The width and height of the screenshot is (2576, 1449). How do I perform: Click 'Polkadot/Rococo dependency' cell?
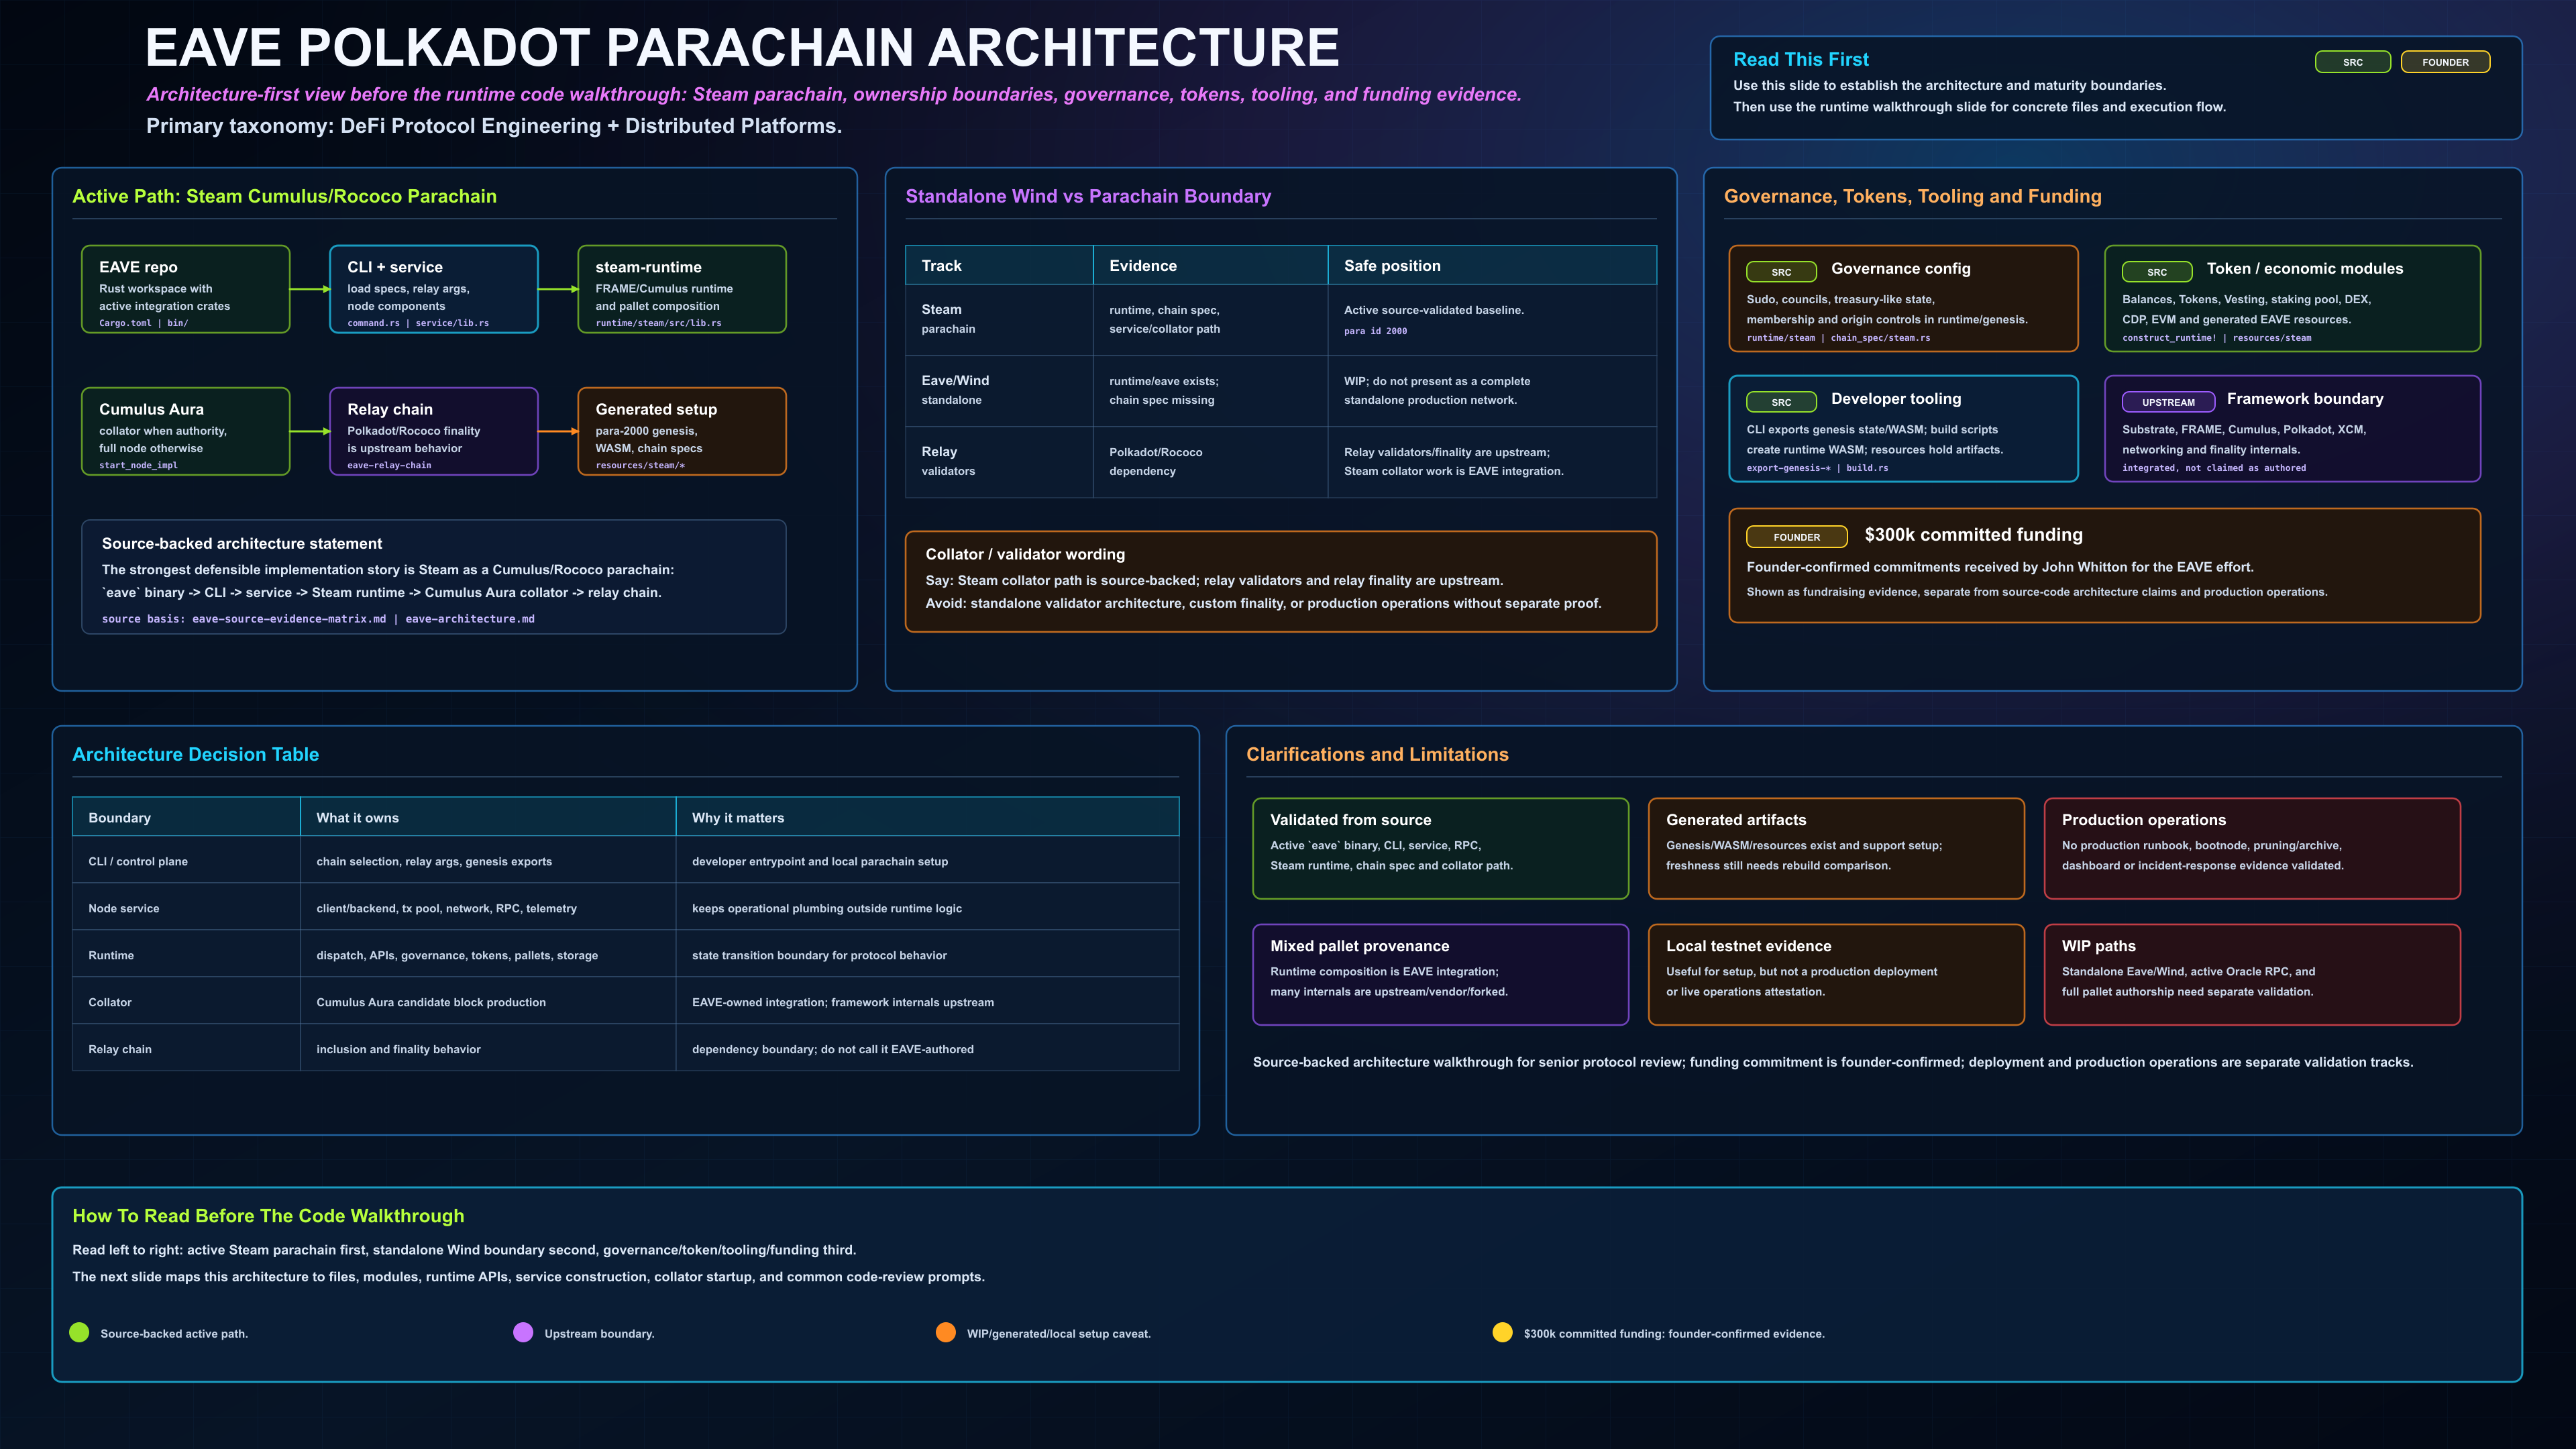(x=1210, y=462)
